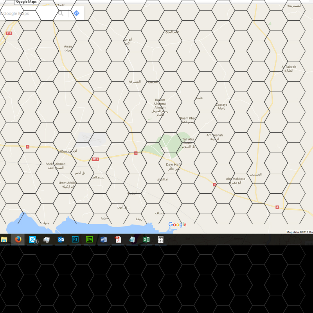The image size is (313, 313).
Task: Click the Google Maps search magnifier icon
Action: [61, 13]
